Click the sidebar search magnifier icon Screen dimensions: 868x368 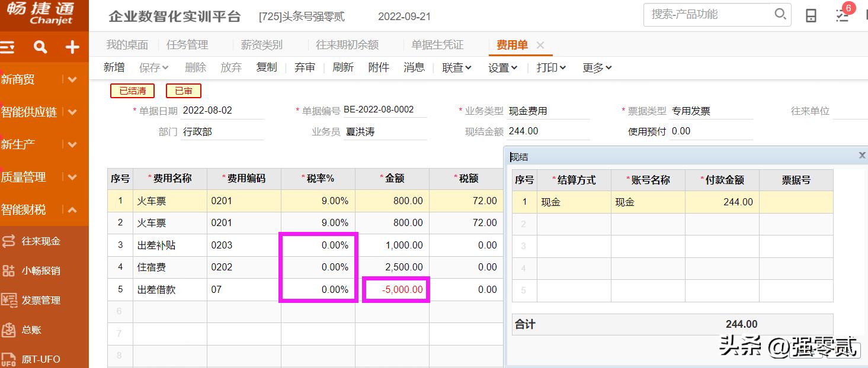[40, 46]
